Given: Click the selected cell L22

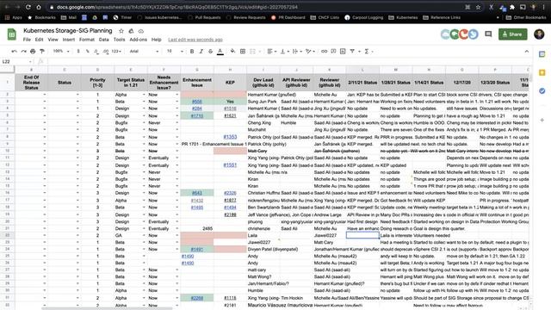Looking at the screenshot, I should pos(362,235).
